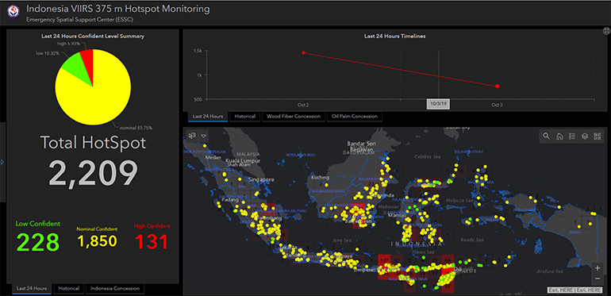This screenshot has height=296, width=611.
Task: Expand the collapsed left side panel arrow
Action: click(x=2, y=162)
